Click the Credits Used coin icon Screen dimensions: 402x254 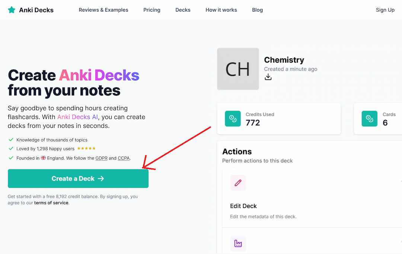(233, 118)
